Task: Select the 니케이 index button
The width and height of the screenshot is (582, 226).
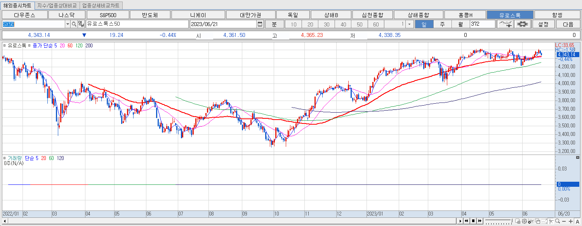Action: coord(198,15)
